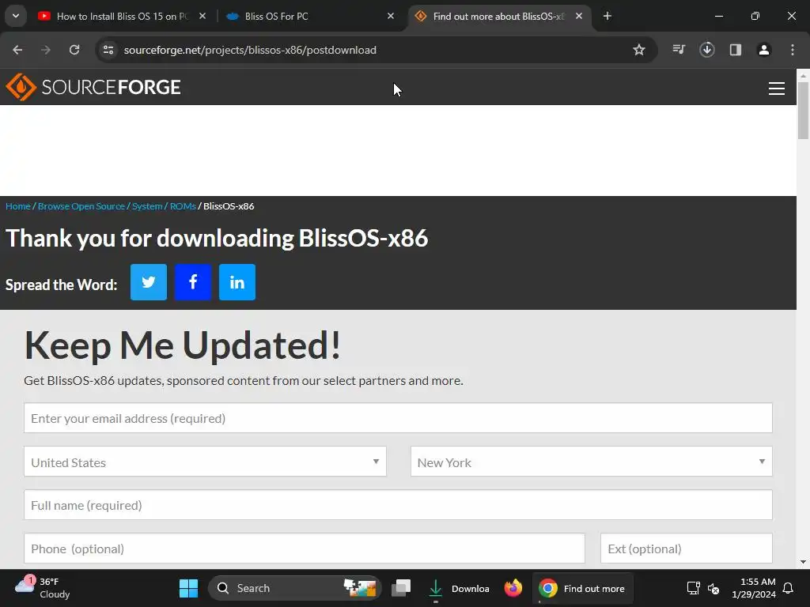Open the tab search dropdown arrow
The image size is (810, 607).
pyautogui.click(x=16, y=16)
